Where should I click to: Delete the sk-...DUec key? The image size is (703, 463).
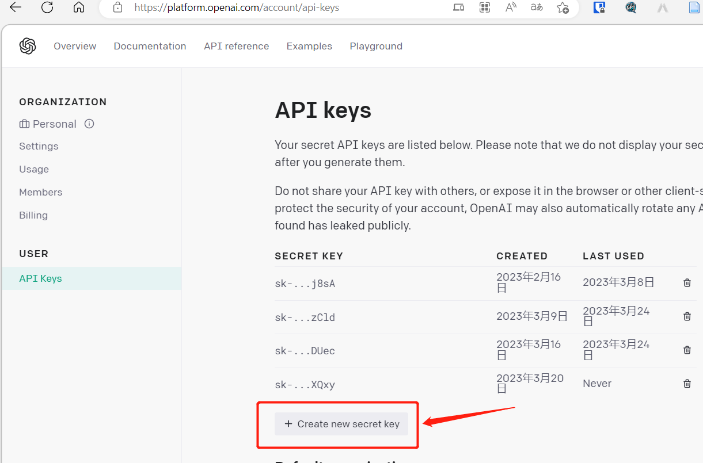687,350
